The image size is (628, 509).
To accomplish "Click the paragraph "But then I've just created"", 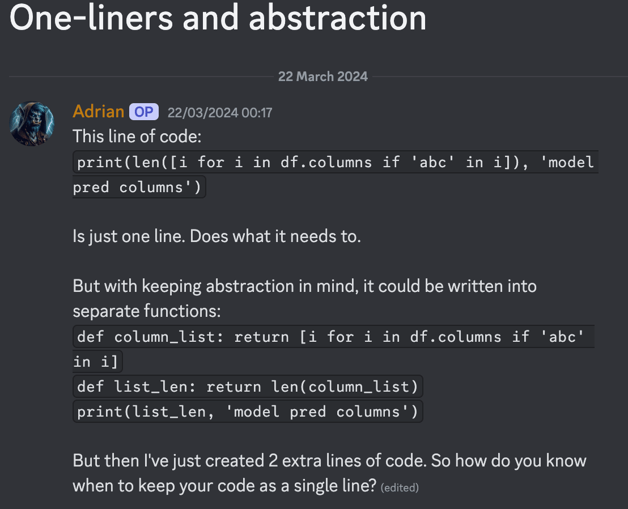I will click(x=329, y=473).
